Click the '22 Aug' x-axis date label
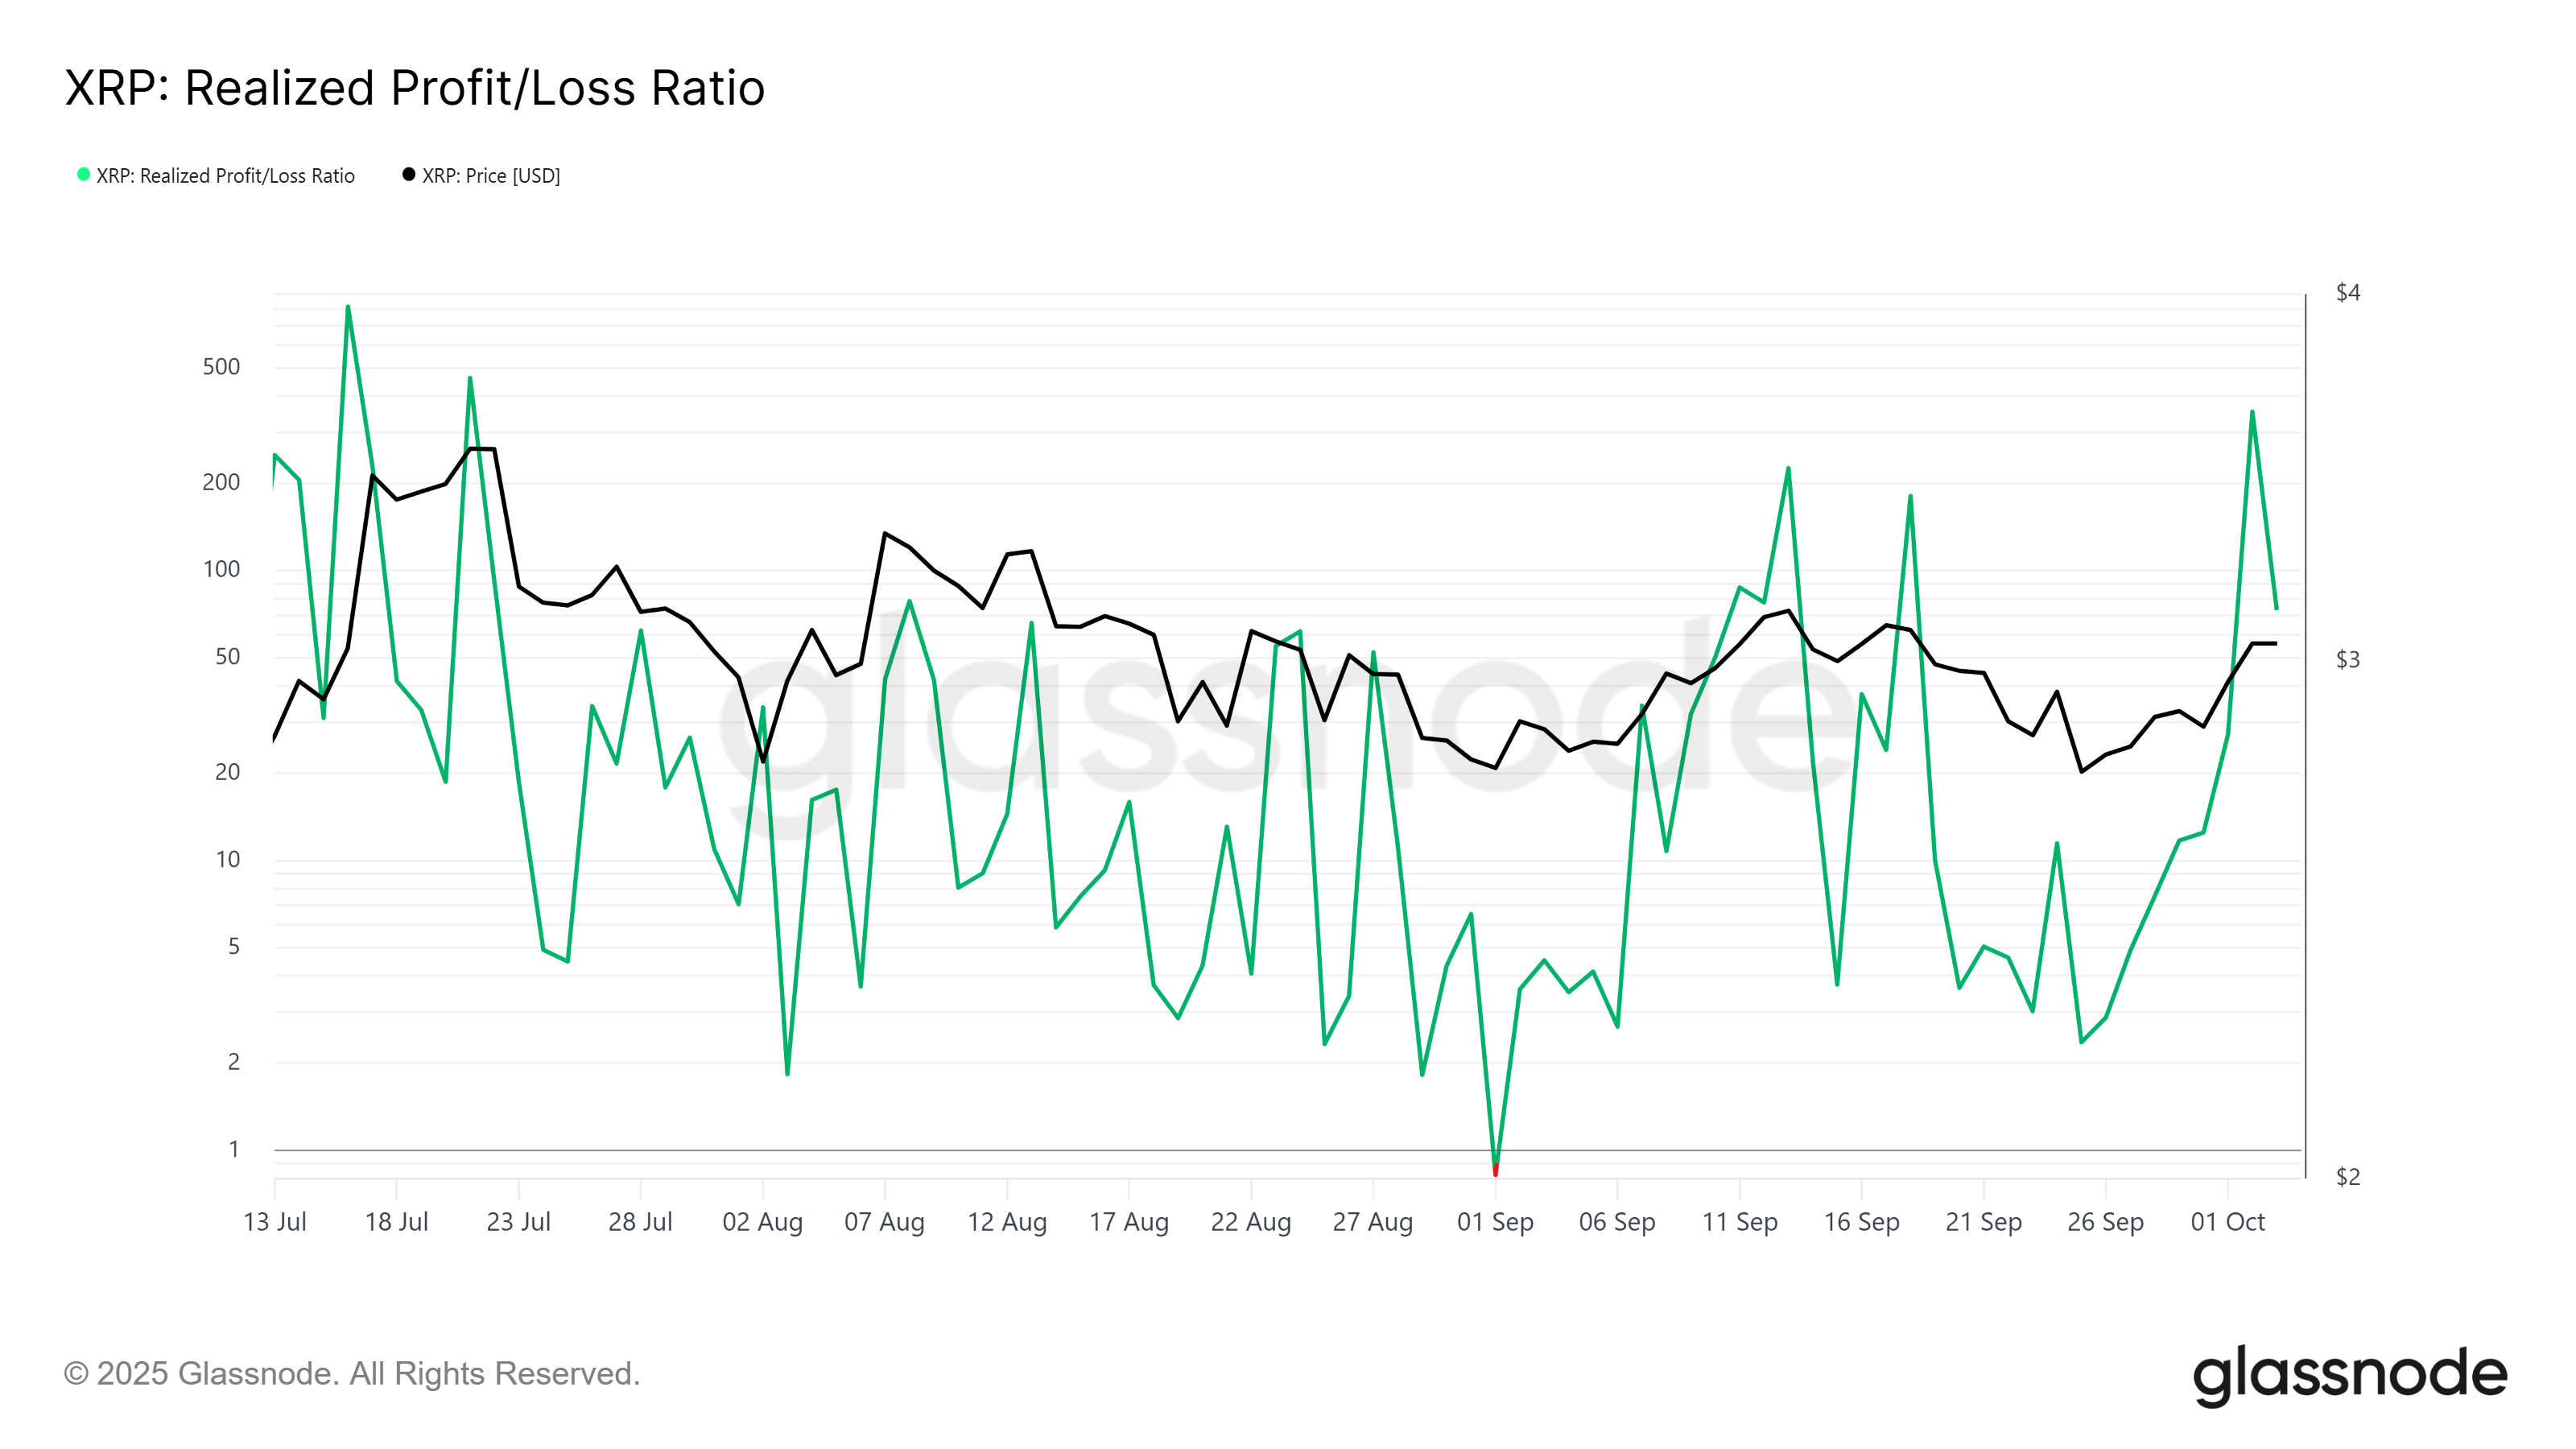2576x1449 pixels. point(1250,1222)
